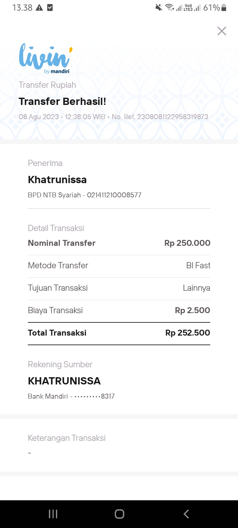Tap the battery status icon
The image size is (238, 528).
pos(224,8)
